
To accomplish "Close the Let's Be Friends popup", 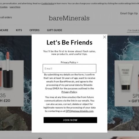I will (x=105, y=37).
